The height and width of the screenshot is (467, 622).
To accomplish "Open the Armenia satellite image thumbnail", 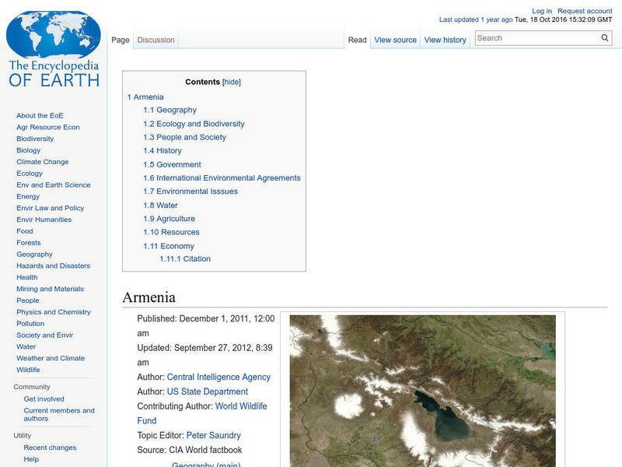I will pyautogui.click(x=428, y=389).
